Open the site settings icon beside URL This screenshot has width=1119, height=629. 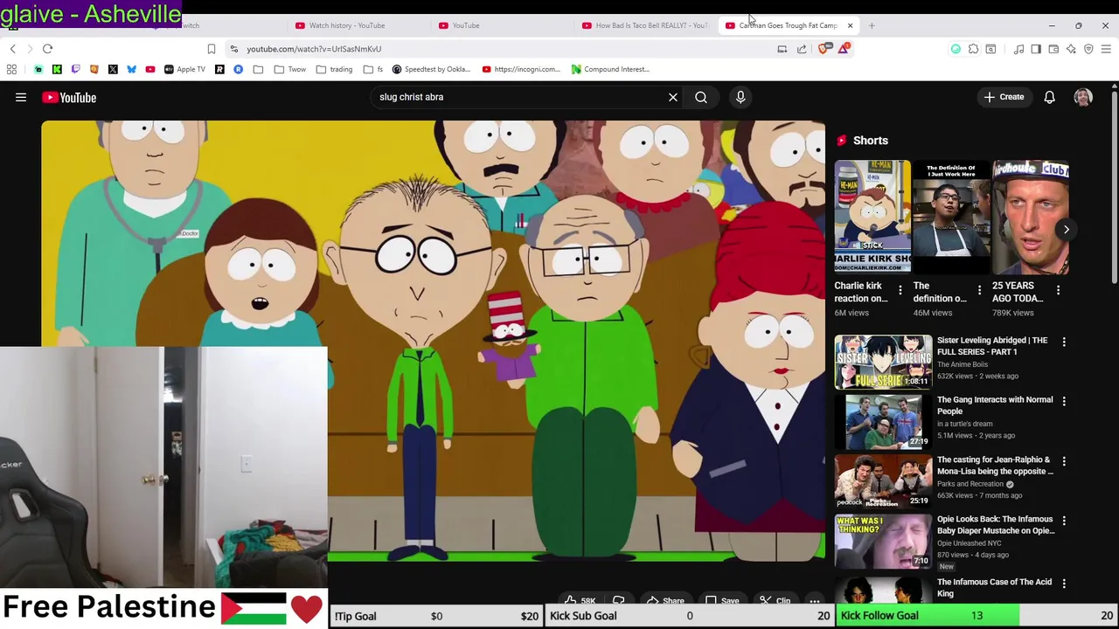click(x=233, y=49)
